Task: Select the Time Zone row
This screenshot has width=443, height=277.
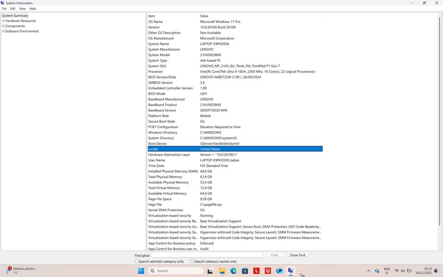Action: tap(235, 166)
